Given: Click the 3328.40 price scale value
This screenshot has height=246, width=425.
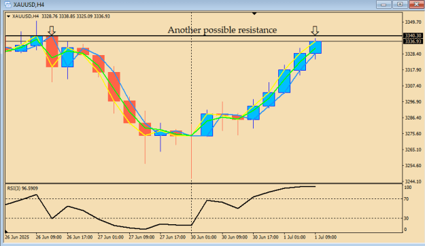Looking at the screenshot, I should click(x=413, y=54).
